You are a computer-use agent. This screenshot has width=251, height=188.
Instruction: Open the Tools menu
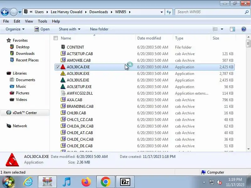[42, 21]
